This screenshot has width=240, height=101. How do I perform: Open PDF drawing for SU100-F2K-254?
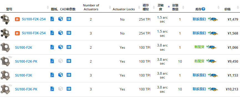52,19
